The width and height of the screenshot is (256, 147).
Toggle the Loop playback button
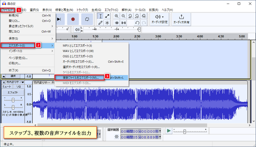(x=87, y=19)
